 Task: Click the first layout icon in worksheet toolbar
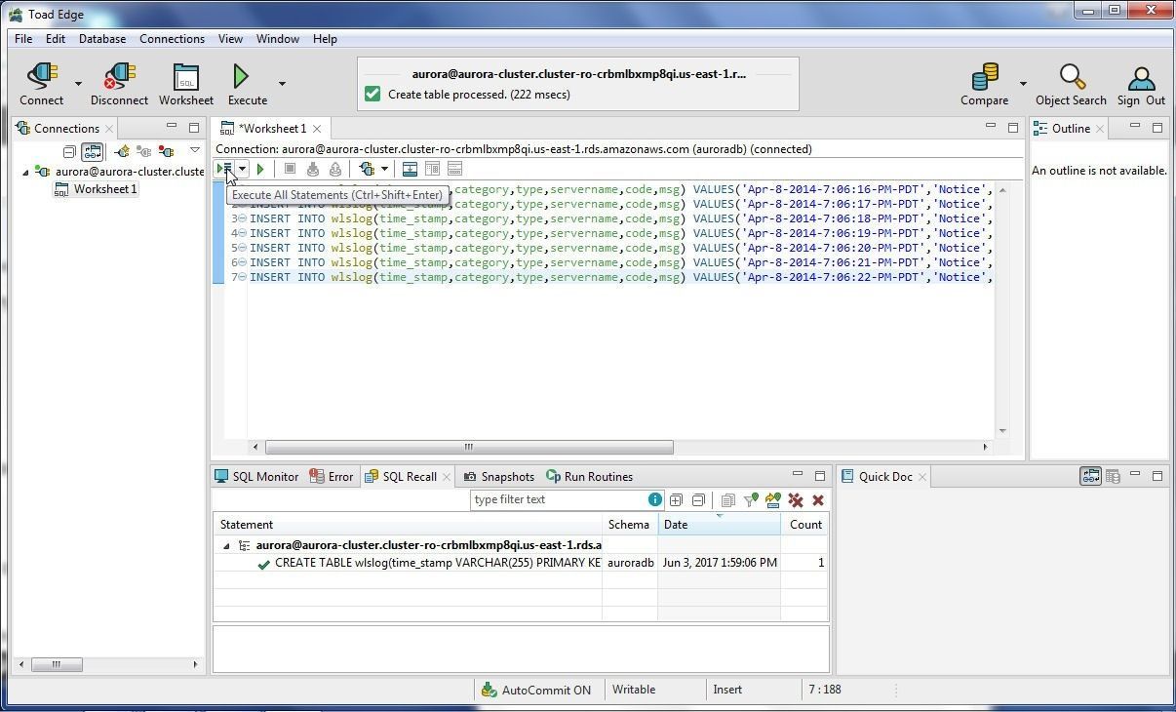410,169
